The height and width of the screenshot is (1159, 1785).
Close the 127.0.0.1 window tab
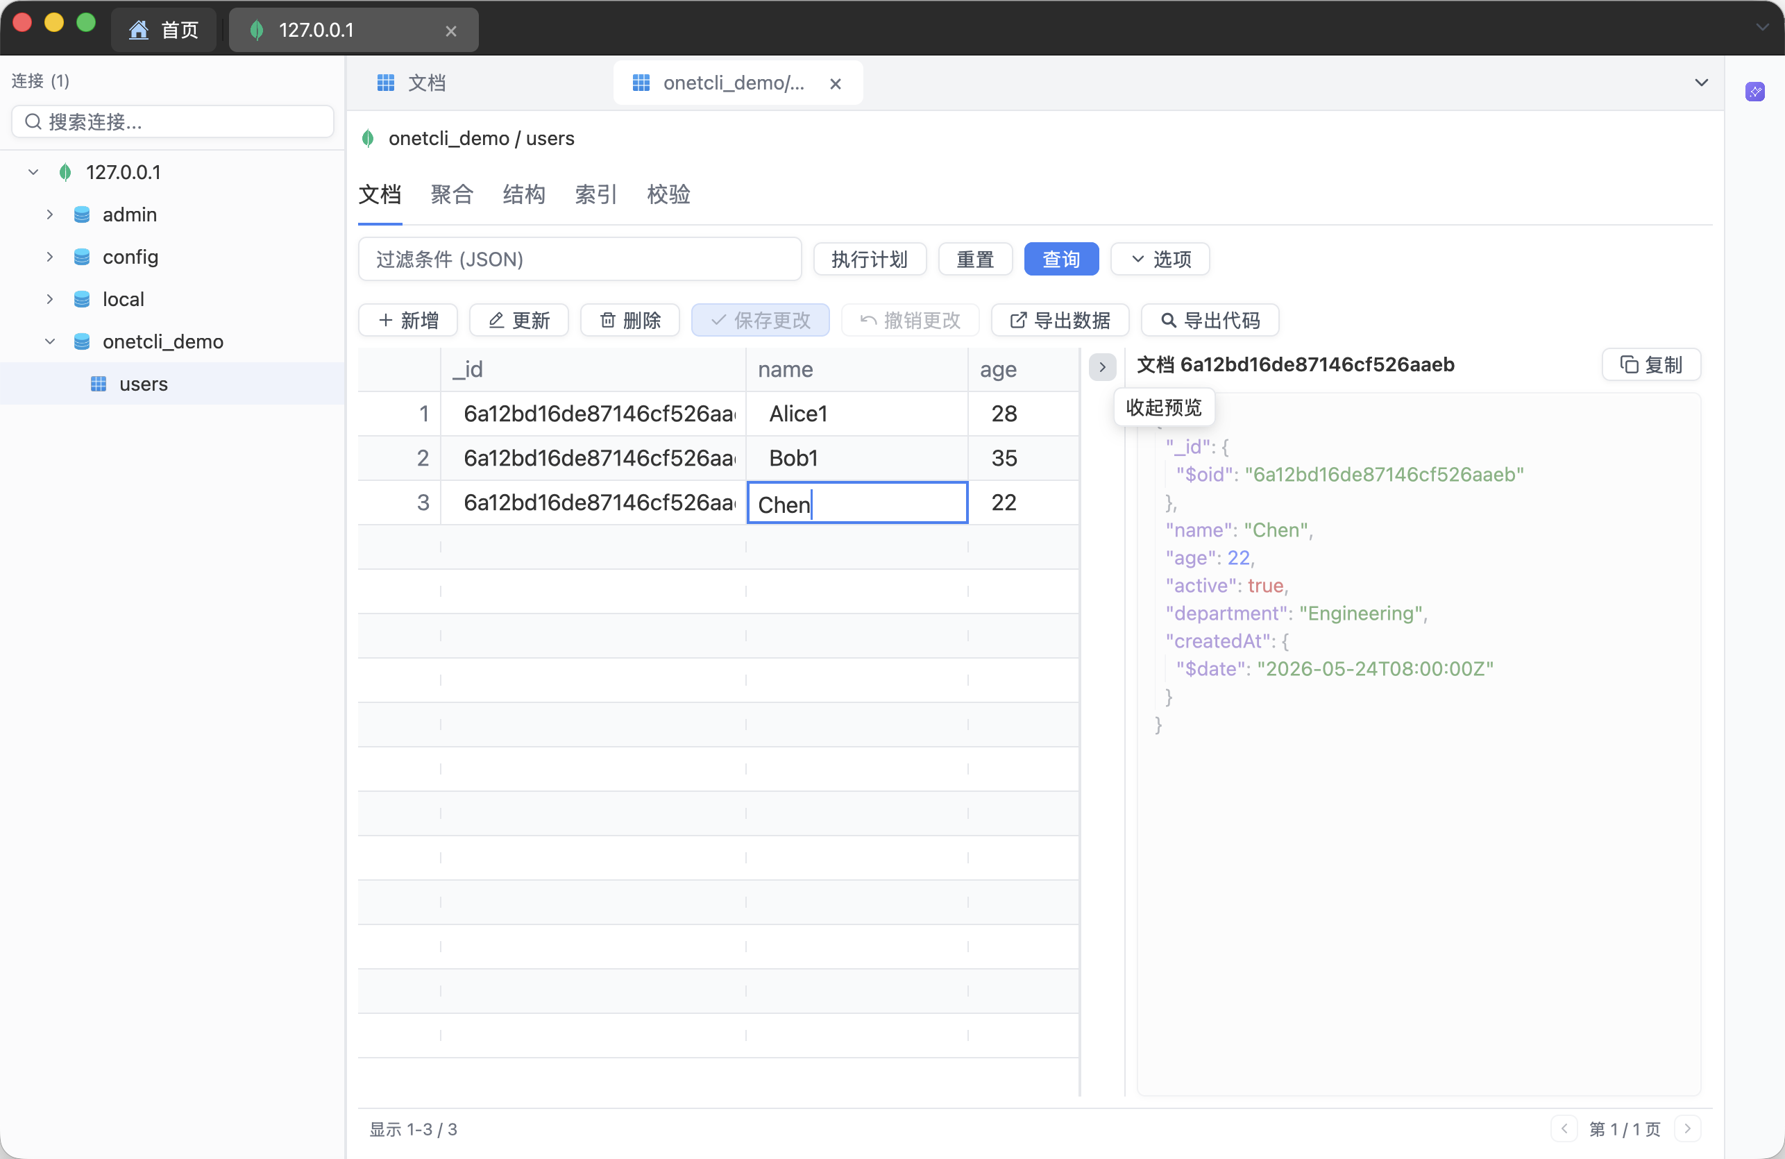pos(450,31)
